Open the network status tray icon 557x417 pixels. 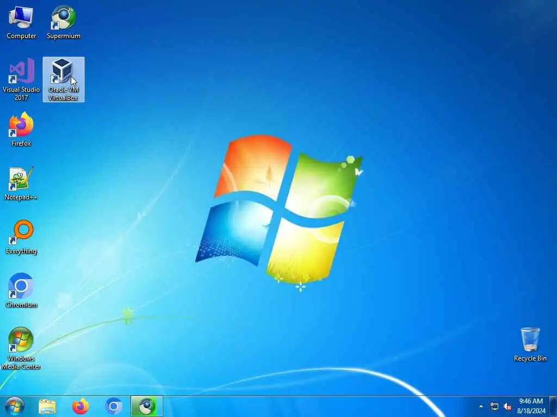[494, 407]
